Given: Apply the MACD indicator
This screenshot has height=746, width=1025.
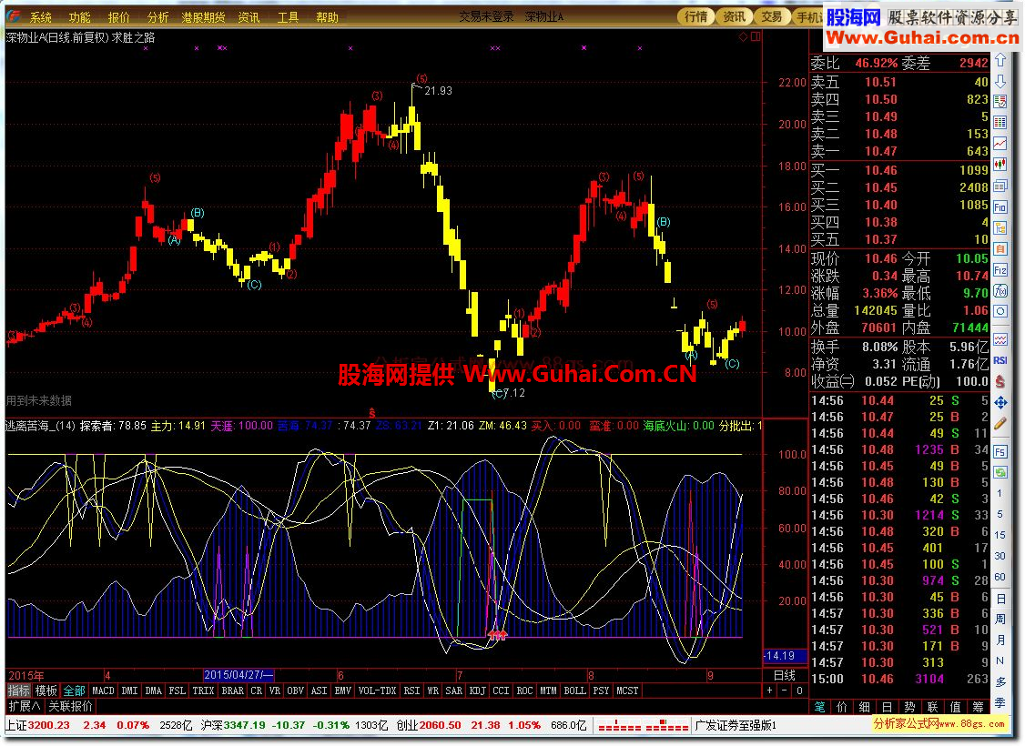Looking at the screenshot, I should 103,691.
